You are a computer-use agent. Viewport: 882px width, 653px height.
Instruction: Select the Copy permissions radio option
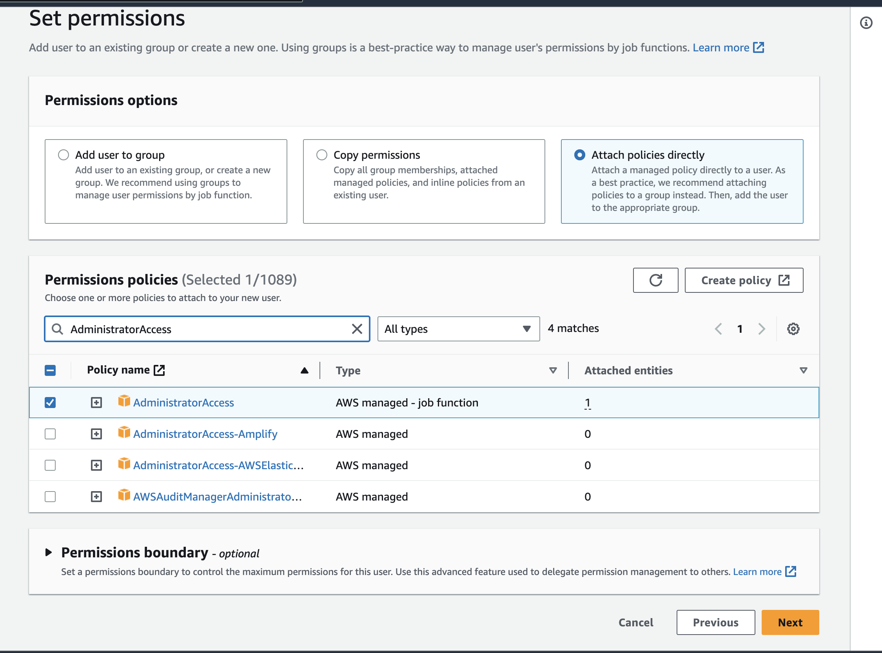(x=322, y=155)
